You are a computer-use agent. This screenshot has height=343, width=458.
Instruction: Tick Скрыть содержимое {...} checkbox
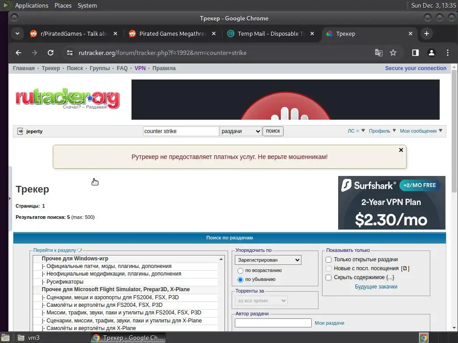[329, 277]
